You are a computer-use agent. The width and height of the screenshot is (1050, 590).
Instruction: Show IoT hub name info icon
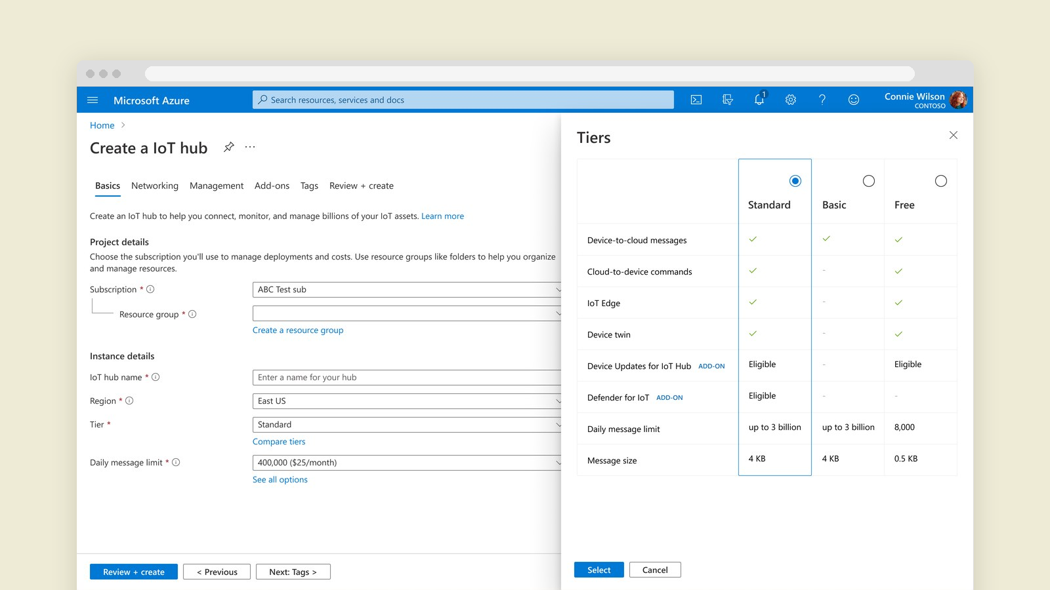tap(156, 377)
